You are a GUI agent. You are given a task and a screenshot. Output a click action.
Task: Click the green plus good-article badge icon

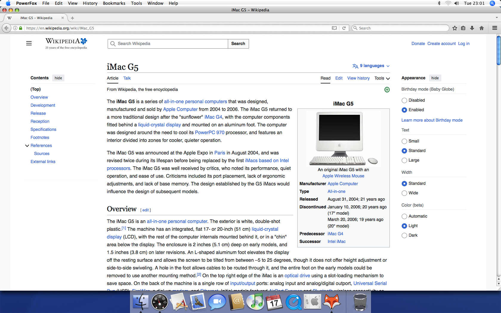pyautogui.click(x=387, y=90)
